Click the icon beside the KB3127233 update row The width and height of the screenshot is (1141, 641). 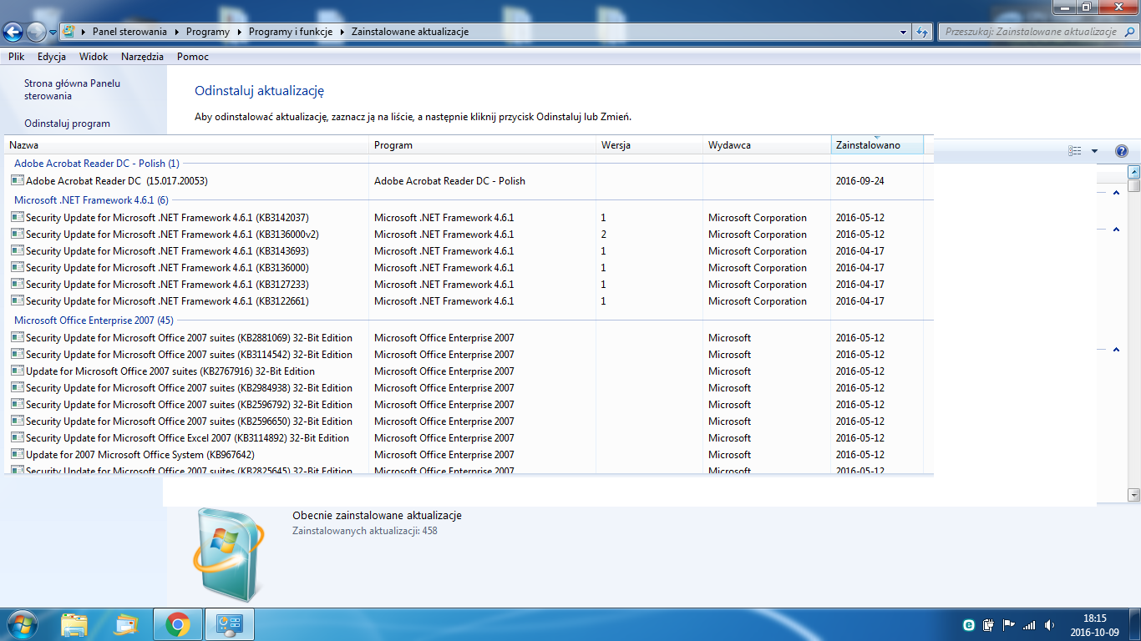pyautogui.click(x=18, y=284)
